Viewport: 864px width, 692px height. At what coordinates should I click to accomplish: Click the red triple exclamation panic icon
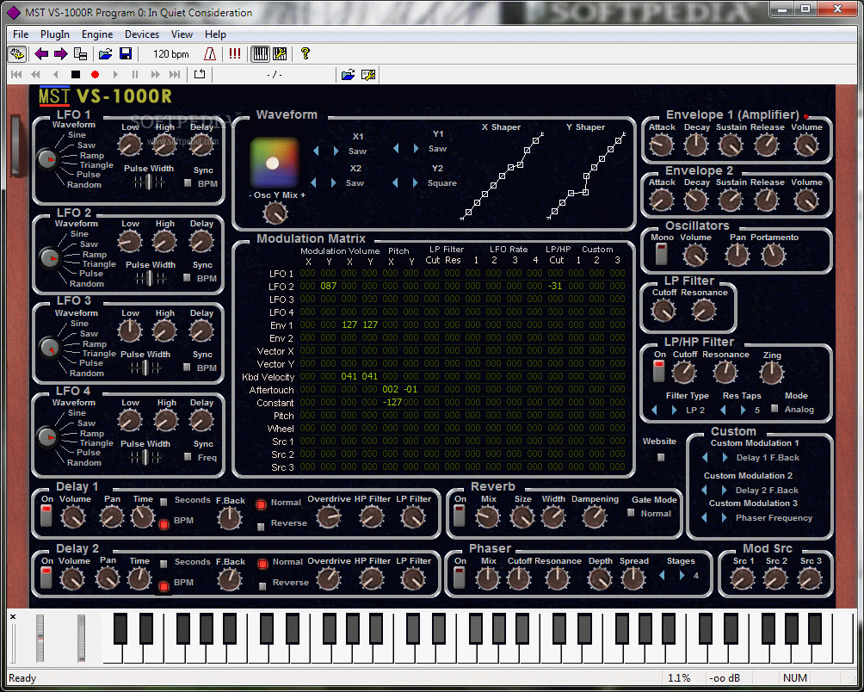[235, 54]
